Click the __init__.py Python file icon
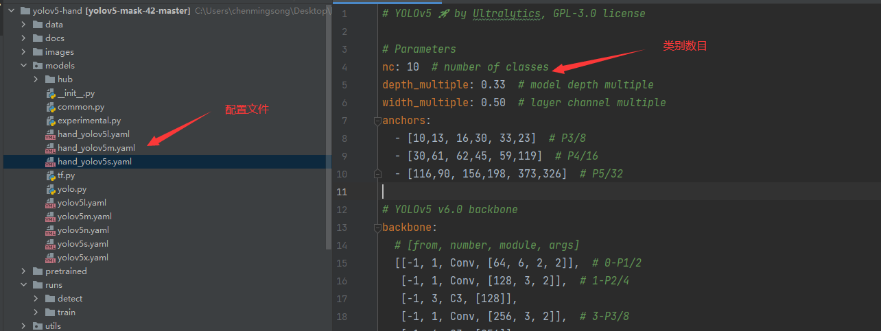The height and width of the screenshot is (331, 881). pos(51,93)
